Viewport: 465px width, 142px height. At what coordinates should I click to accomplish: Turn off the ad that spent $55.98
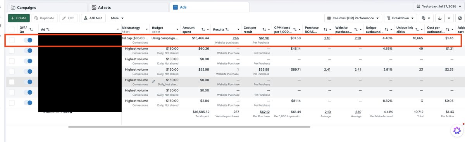28,71
